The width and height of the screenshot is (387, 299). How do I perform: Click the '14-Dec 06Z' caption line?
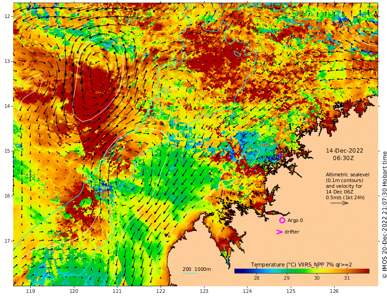click(x=340, y=192)
